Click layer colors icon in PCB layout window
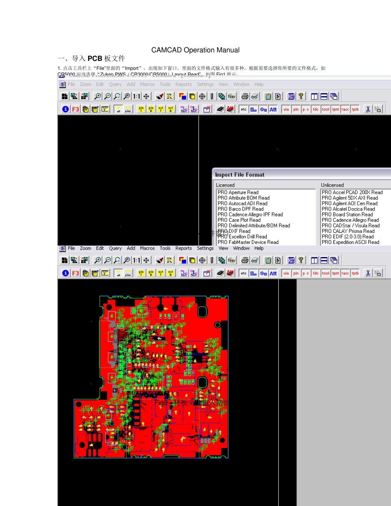Viewport: 391px width, 506px height. click(182, 260)
